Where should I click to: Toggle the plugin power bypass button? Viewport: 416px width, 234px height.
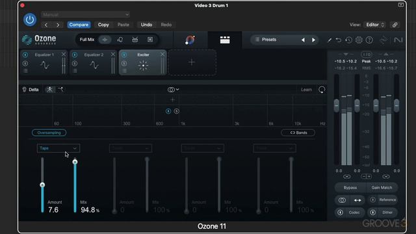coord(30,19)
